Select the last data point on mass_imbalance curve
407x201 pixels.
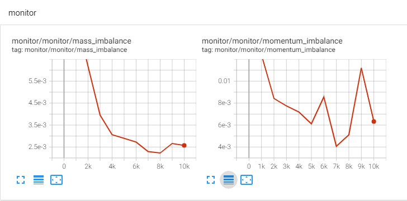pyautogui.click(x=184, y=146)
